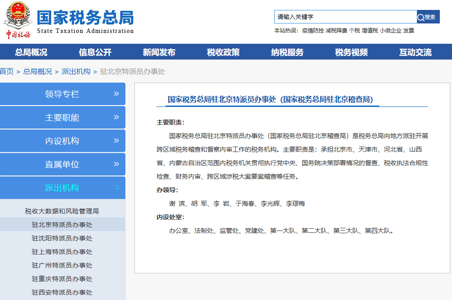
Task: Open hot keyword 发票
Action: point(409,31)
